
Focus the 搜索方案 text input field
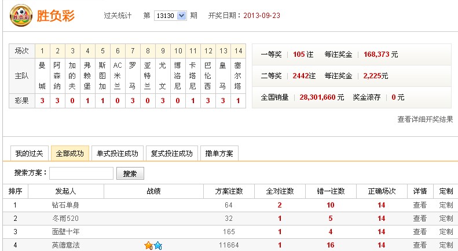coord(81,173)
